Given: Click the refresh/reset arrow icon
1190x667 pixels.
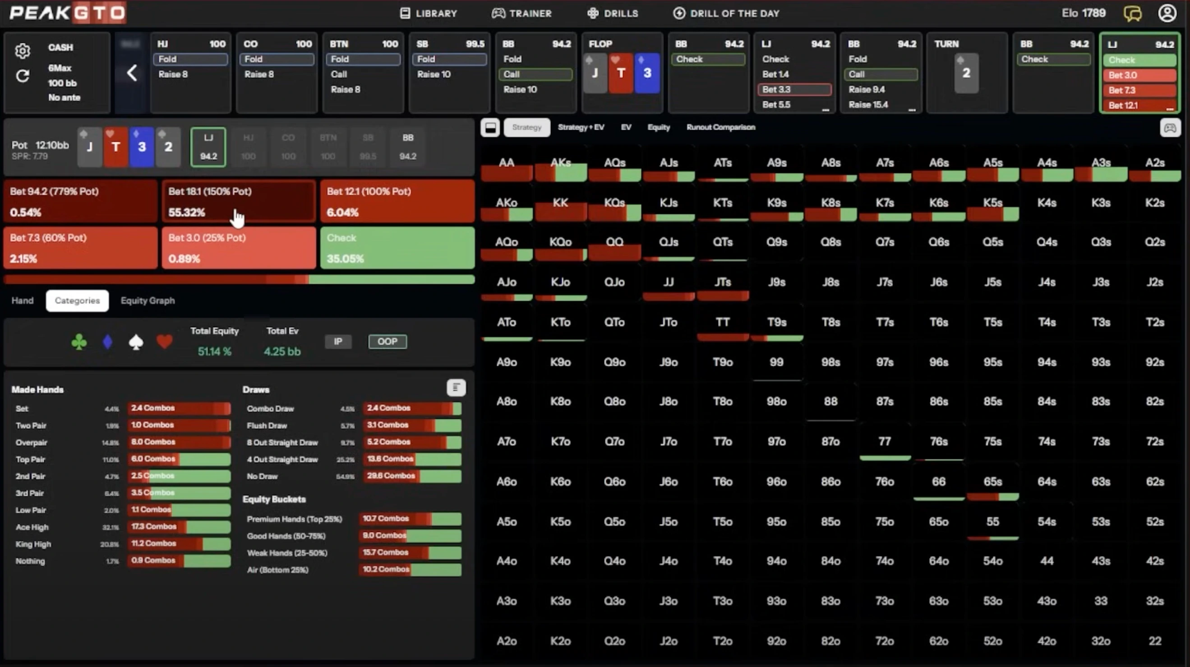Looking at the screenshot, I should click(22, 76).
